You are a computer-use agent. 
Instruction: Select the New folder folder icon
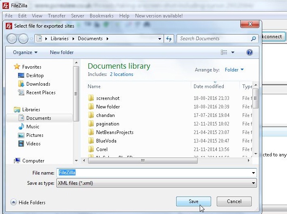(x=91, y=106)
